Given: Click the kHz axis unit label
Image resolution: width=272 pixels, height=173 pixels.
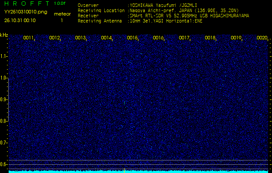Looking at the screenshot, I should pyautogui.click(x=4, y=35).
